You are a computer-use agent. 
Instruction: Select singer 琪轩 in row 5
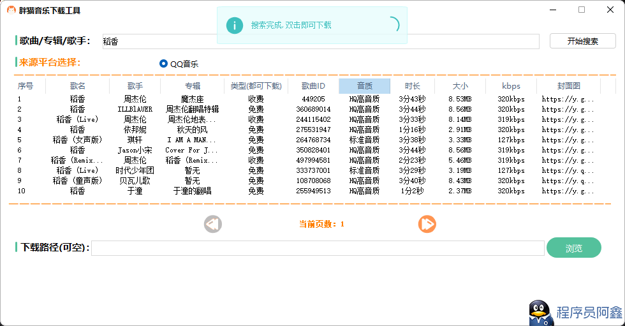click(x=135, y=140)
